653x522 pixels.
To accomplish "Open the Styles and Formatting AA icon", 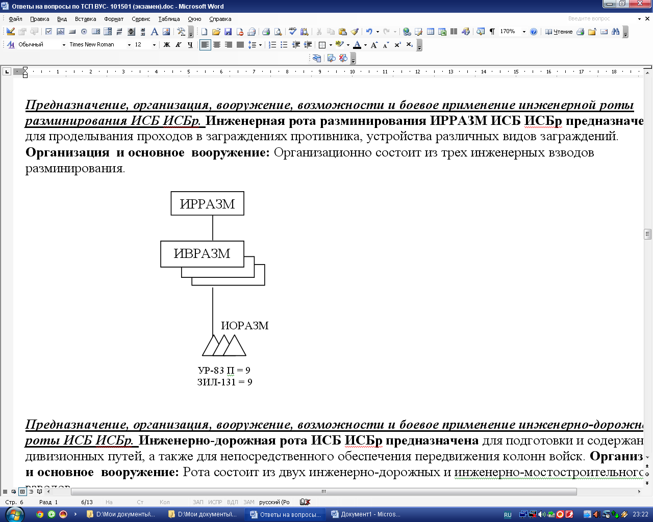I will click(x=11, y=45).
